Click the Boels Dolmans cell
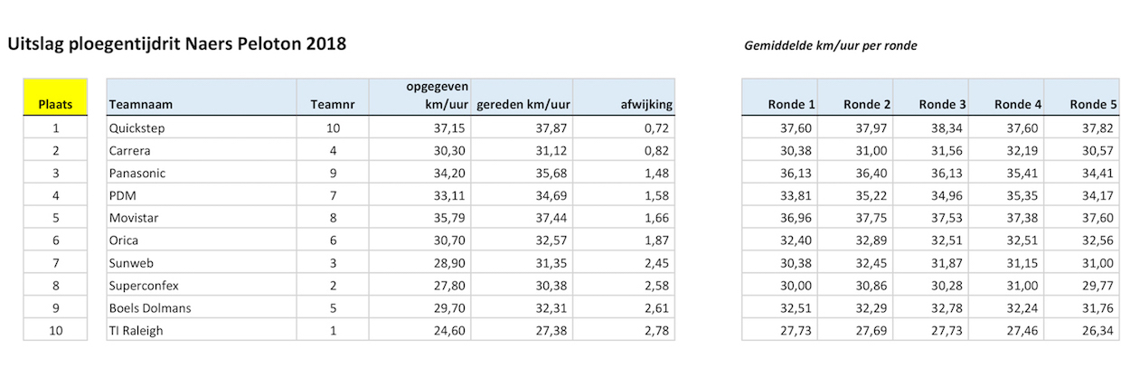 (x=202, y=308)
